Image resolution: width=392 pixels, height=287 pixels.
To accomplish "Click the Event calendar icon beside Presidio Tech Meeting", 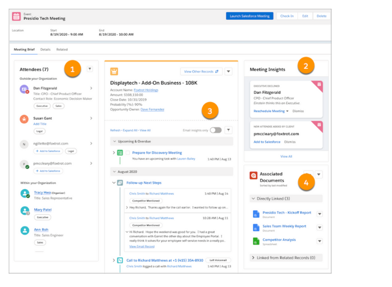I will point(16,16).
